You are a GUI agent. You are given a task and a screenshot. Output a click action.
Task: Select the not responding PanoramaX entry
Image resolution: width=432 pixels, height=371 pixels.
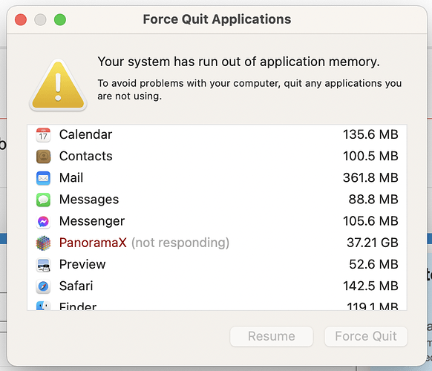(x=217, y=243)
